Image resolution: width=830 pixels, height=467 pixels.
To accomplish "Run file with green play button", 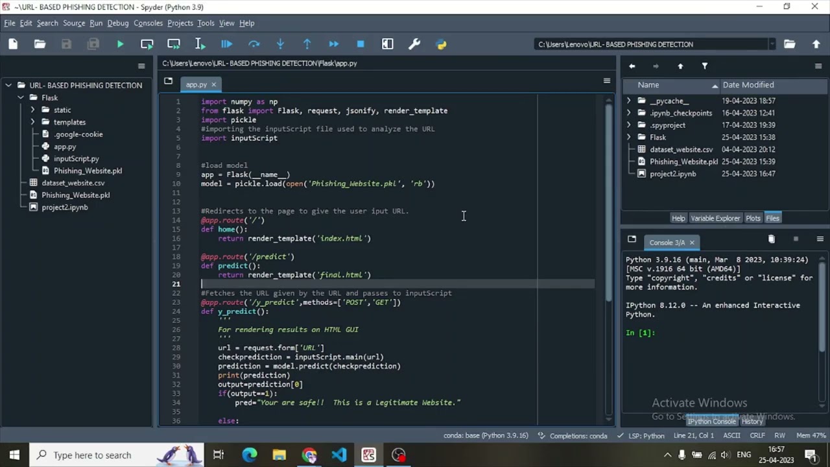I will pos(120,44).
